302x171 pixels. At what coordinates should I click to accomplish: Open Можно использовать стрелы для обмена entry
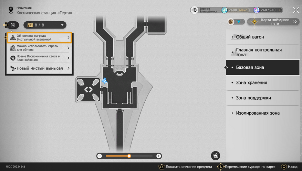39,48
